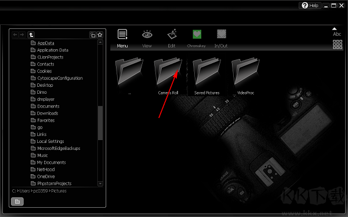The width and height of the screenshot is (348, 217).
Task: Select Application Data folder
Action: tap(49, 50)
